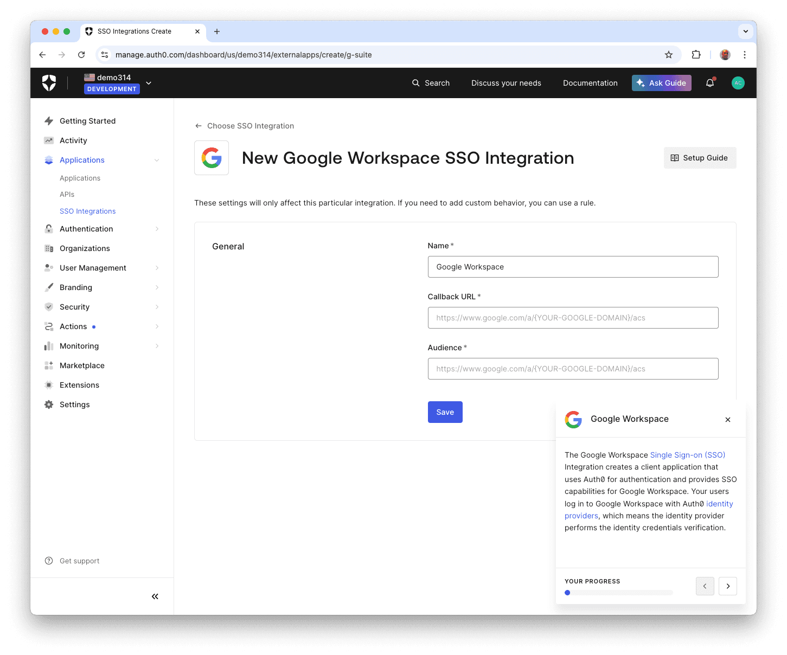
Task: Open browser extensions puzzle icon
Action: click(696, 55)
